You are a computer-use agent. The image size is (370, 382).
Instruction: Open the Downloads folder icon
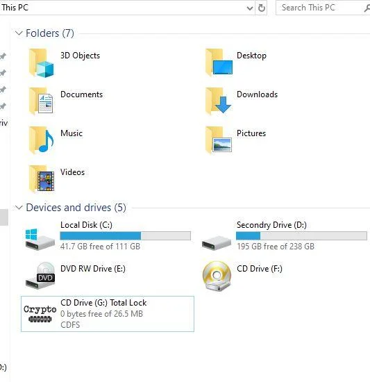(x=219, y=101)
